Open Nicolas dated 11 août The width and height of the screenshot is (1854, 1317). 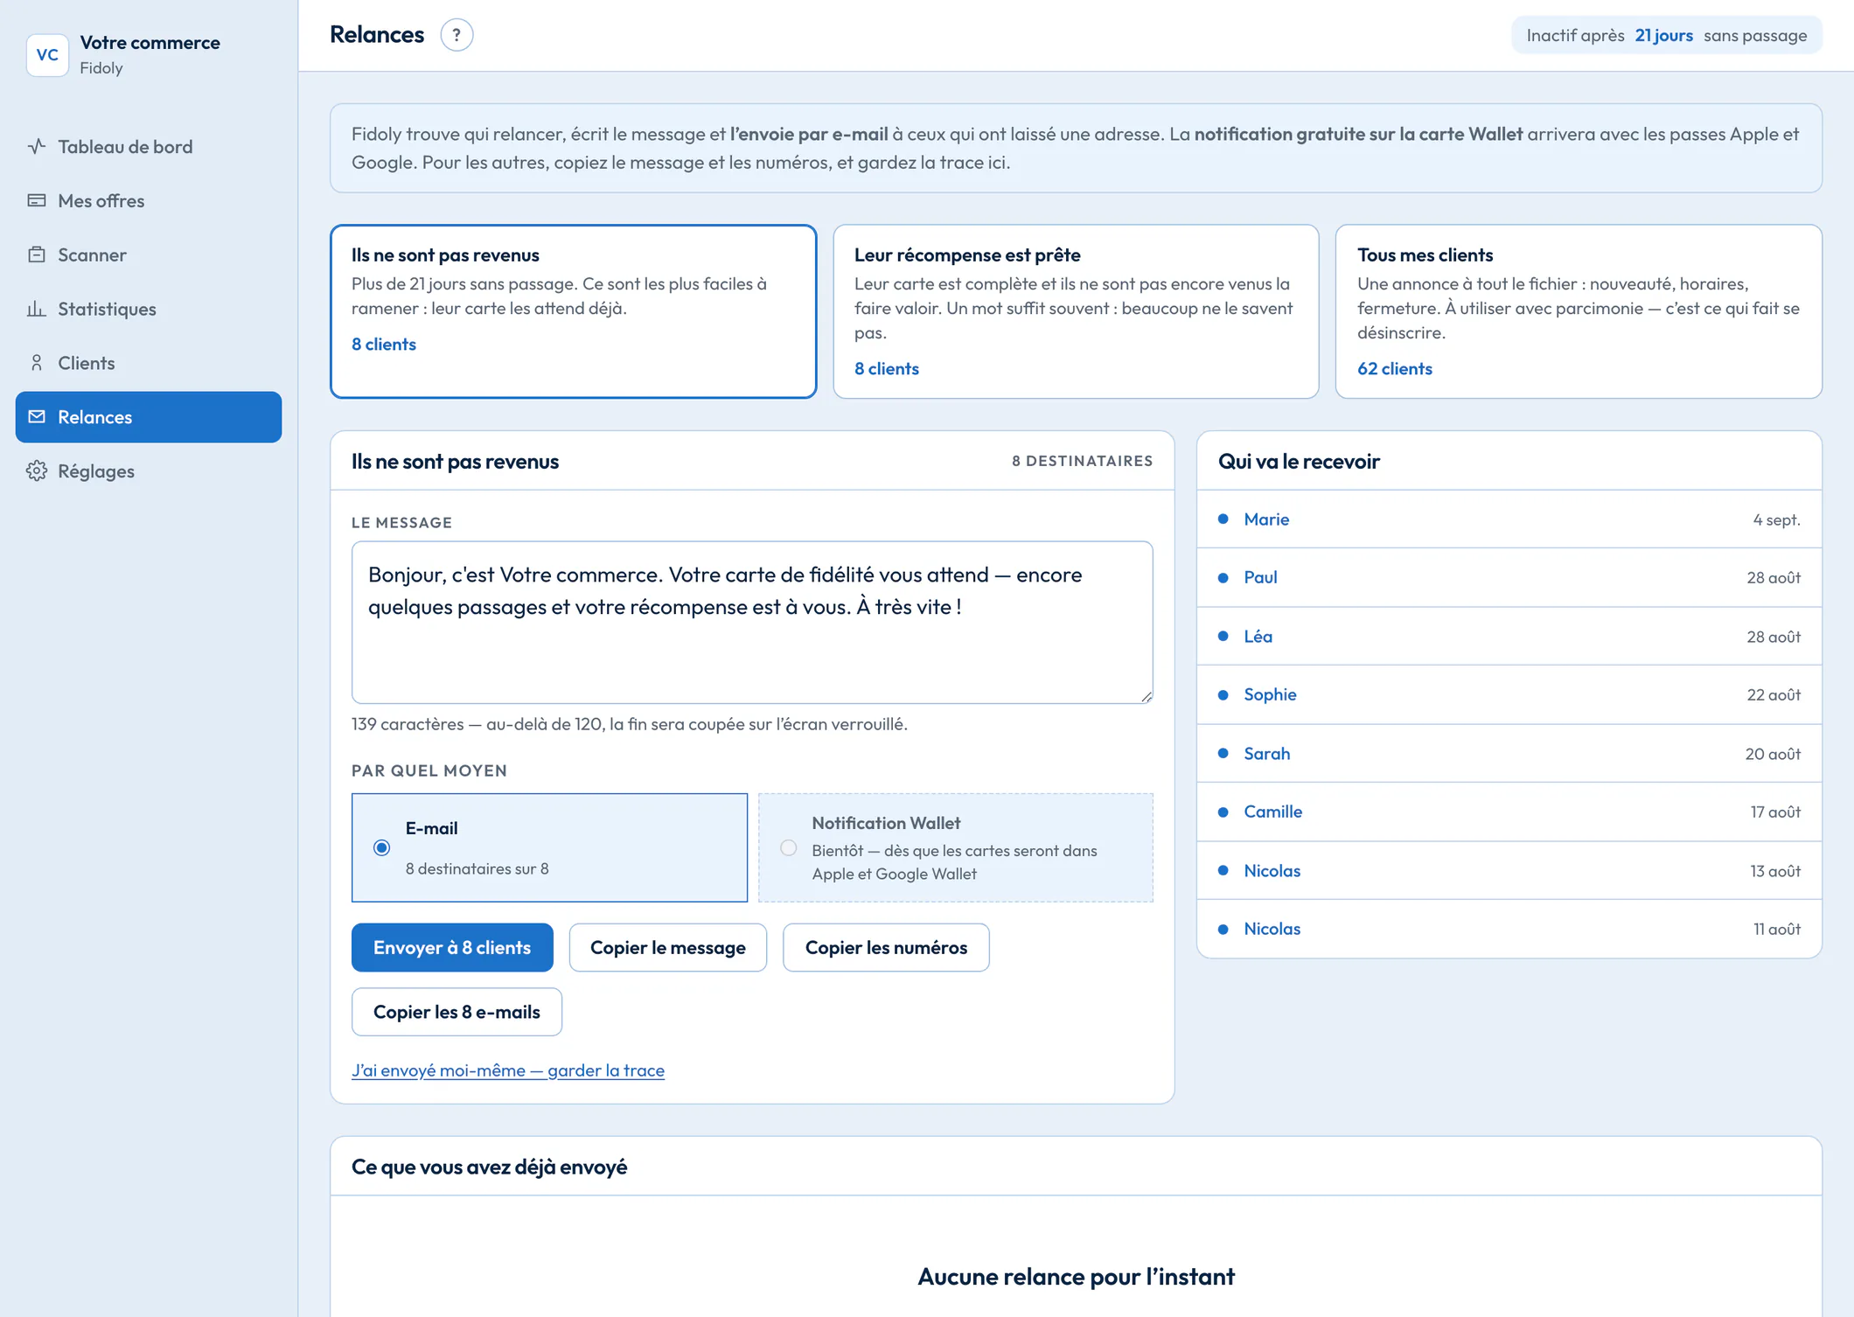pos(1509,929)
